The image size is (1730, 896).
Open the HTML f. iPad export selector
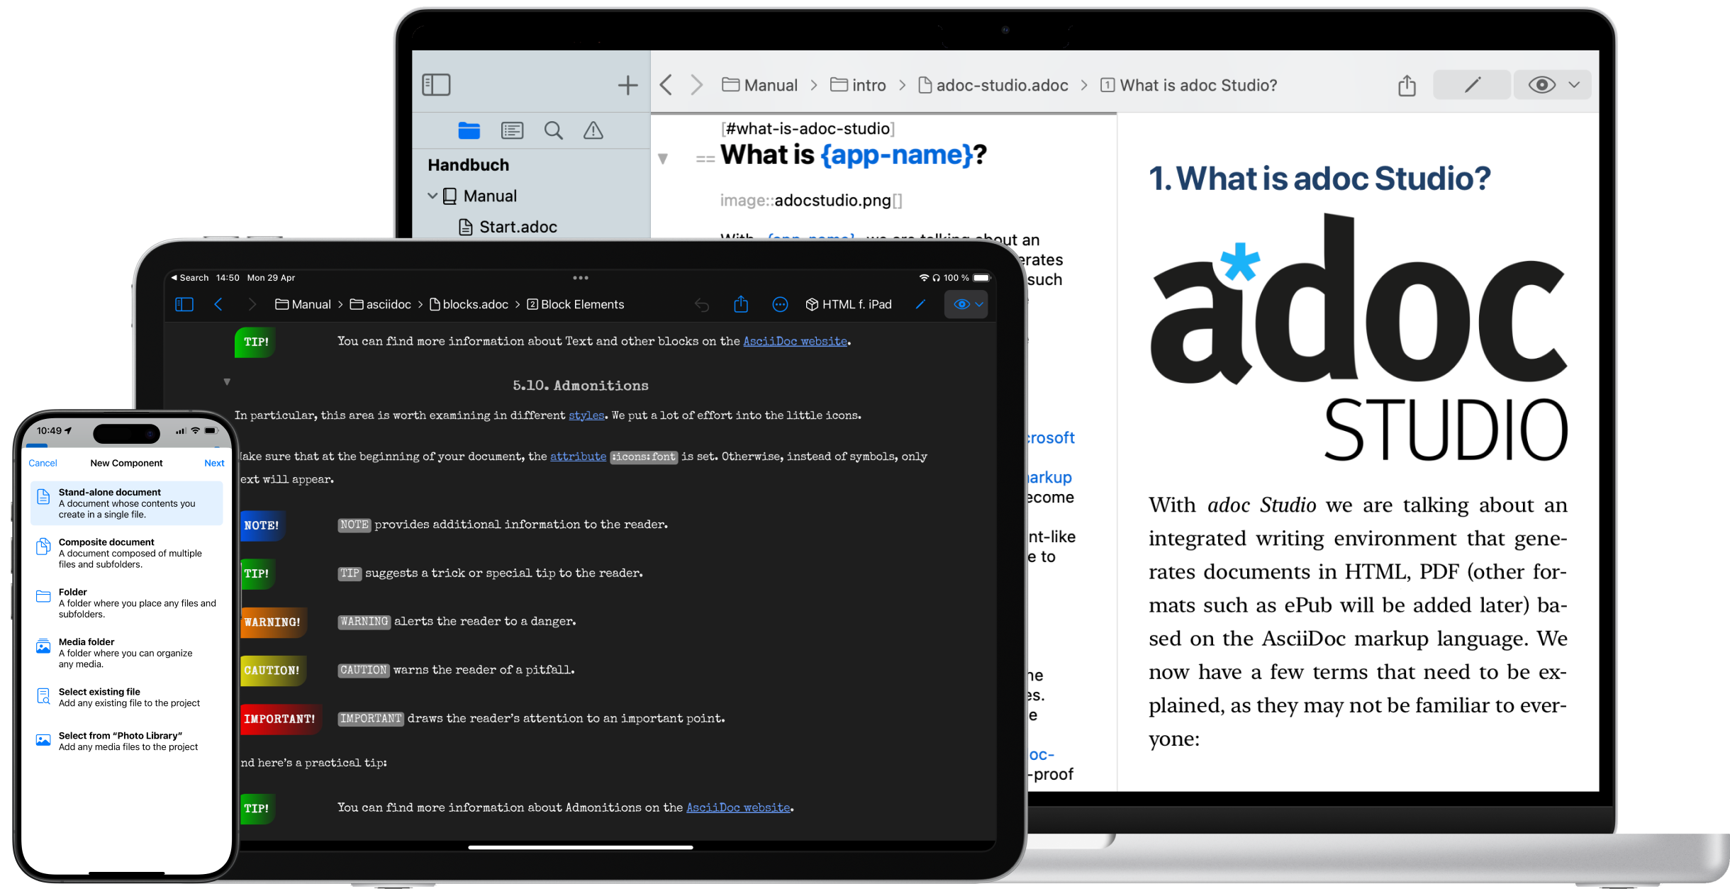point(849,305)
